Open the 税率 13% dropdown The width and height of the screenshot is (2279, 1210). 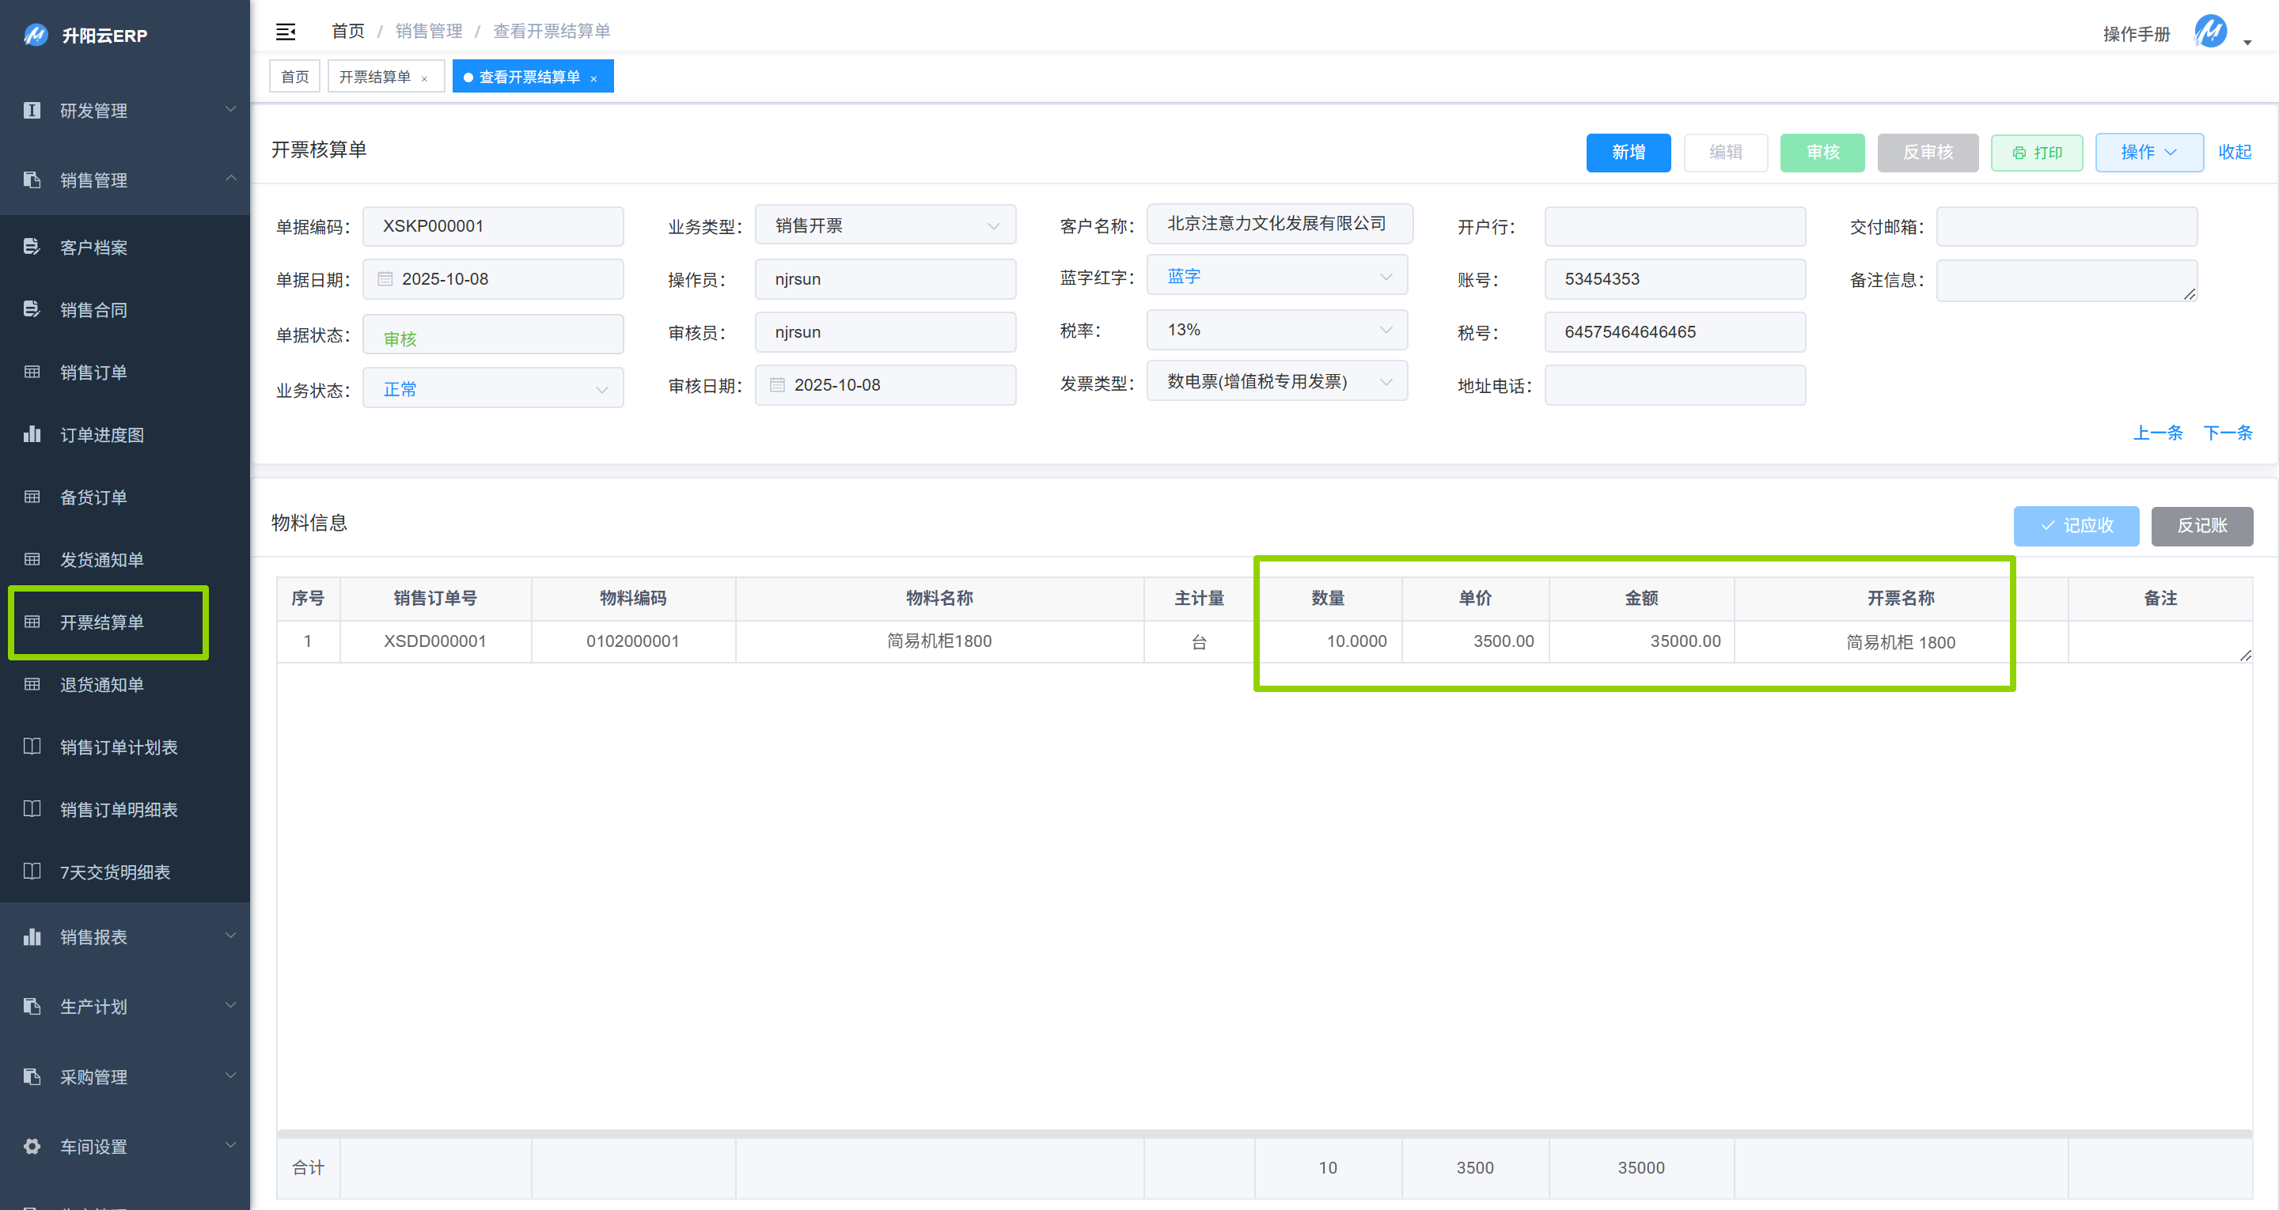coord(1276,330)
